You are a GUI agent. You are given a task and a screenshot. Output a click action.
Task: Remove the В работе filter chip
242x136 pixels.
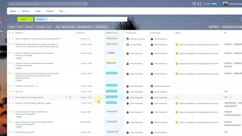pos(46,19)
